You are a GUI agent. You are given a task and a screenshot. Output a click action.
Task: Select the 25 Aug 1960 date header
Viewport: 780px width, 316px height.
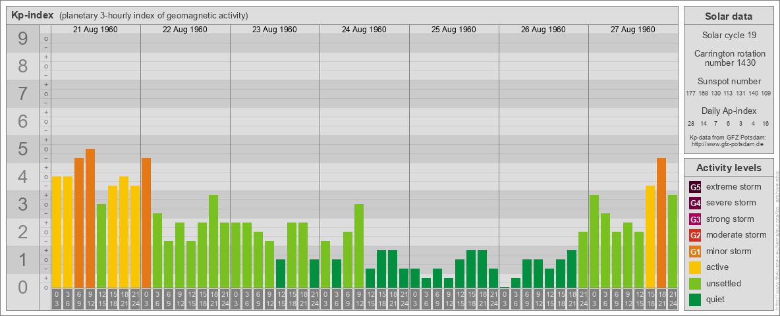click(454, 30)
